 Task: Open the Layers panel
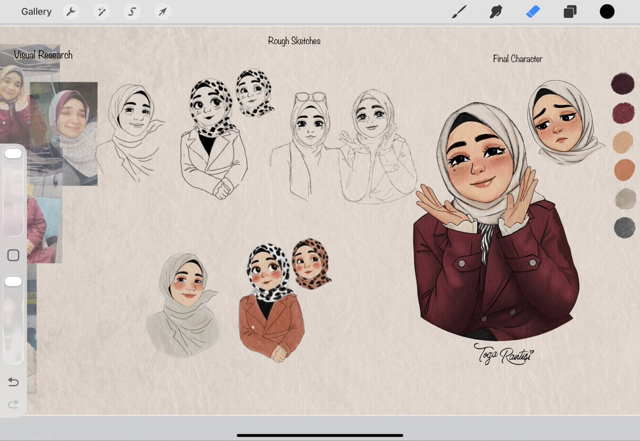click(570, 12)
